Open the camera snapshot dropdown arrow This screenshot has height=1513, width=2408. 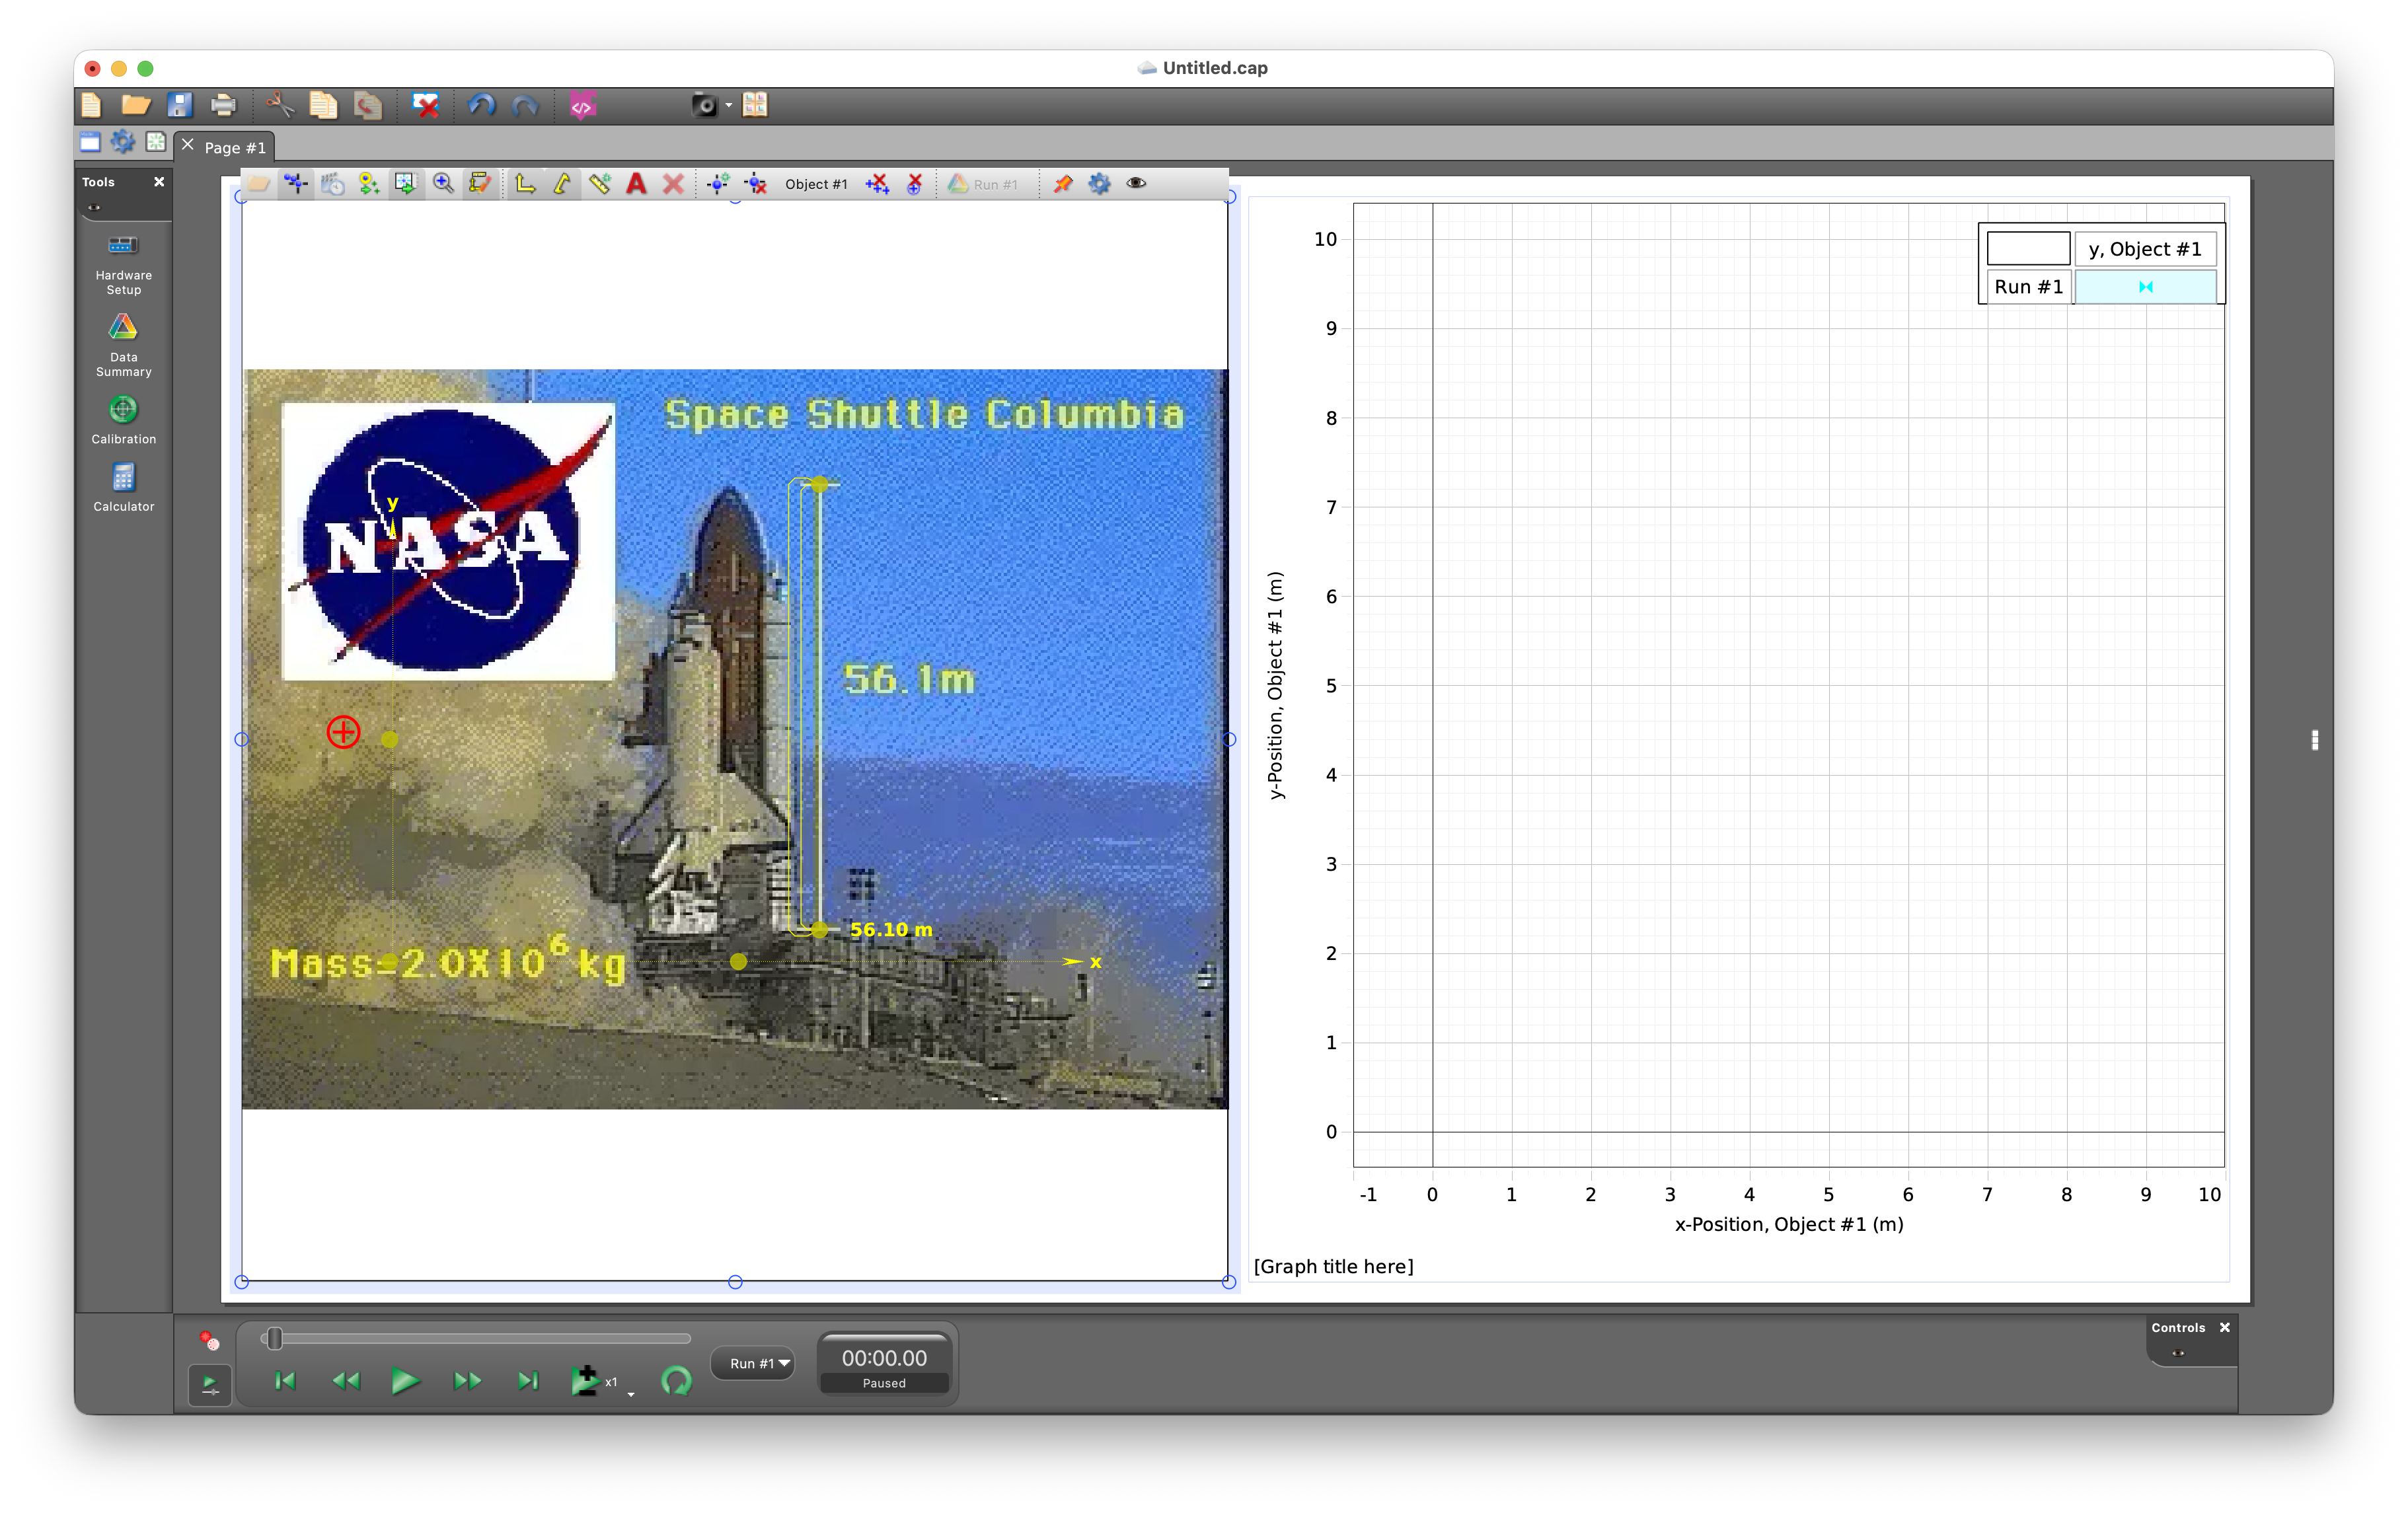729,105
